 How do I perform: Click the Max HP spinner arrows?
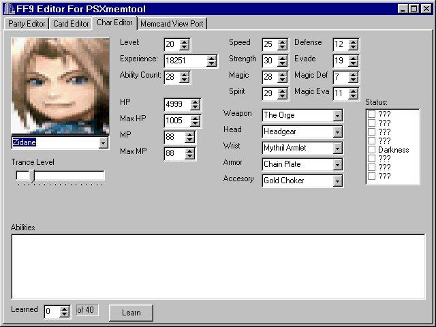coord(196,121)
